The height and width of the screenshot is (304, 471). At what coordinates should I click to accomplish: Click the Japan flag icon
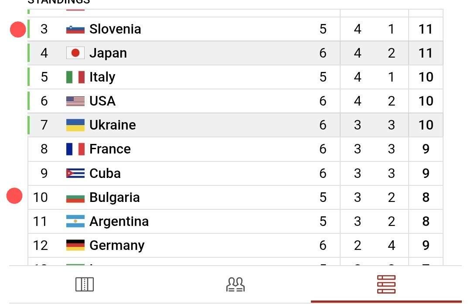click(x=75, y=53)
